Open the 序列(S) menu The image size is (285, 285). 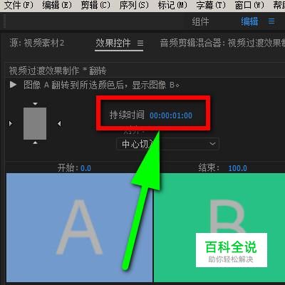tap(134, 5)
